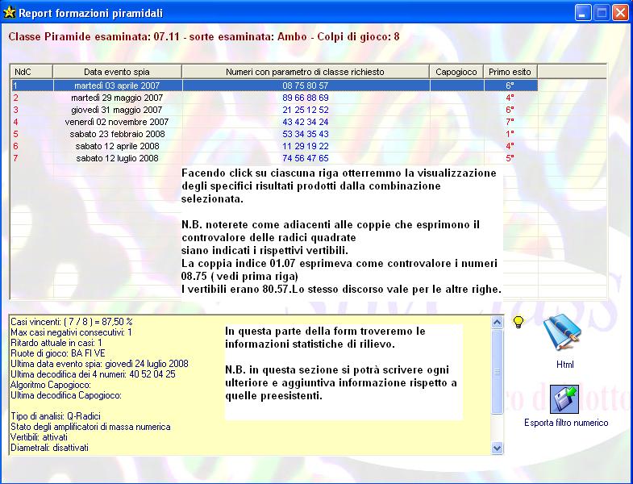The image size is (633, 484).
Task: Click the Vertibili: attivati line
Action: click(x=39, y=437)
